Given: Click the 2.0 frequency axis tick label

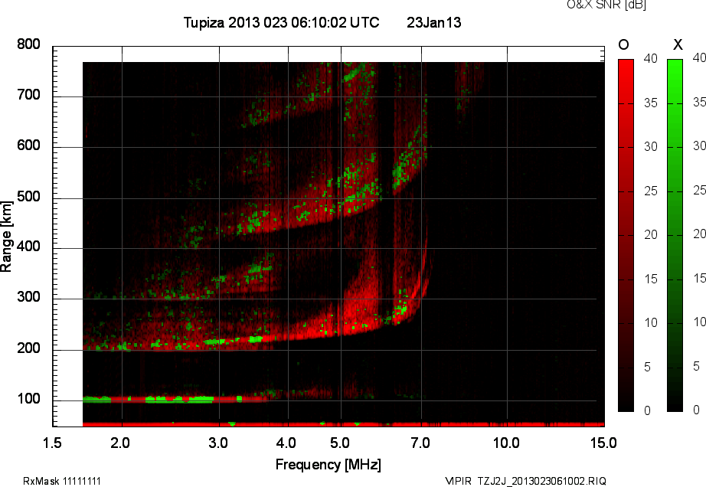Looking at the screenshot, I should [120, 443].
